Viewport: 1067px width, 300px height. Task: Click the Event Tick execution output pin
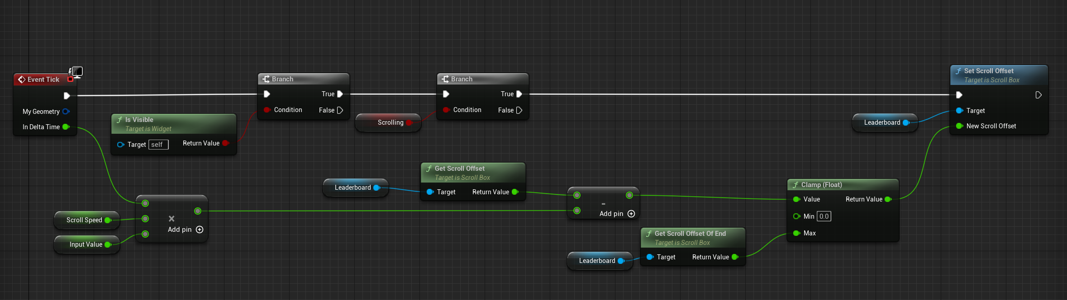(67, 96)
